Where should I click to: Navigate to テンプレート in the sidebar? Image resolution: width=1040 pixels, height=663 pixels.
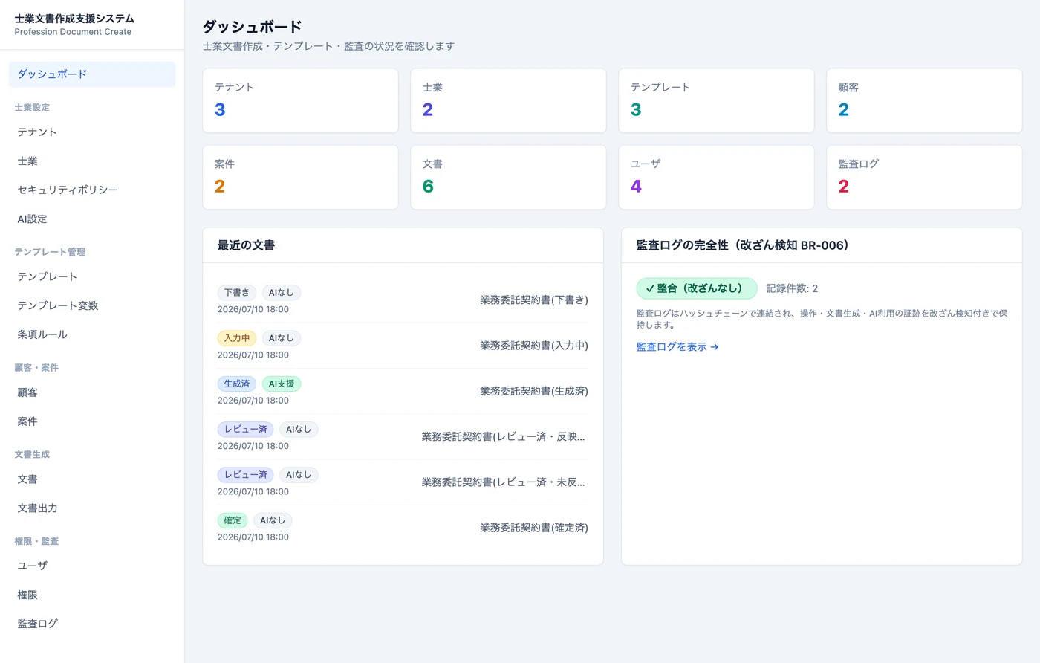tap(92, 276)
